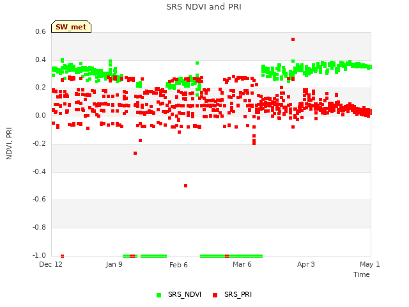This screenshot has height=307, width=409.
Task: Click the May 1 x-axis tick label
Action: 370,264
